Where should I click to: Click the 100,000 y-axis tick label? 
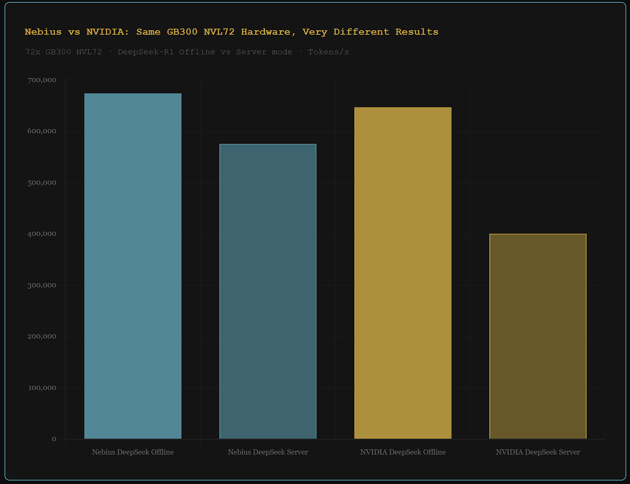pos(42,388)
